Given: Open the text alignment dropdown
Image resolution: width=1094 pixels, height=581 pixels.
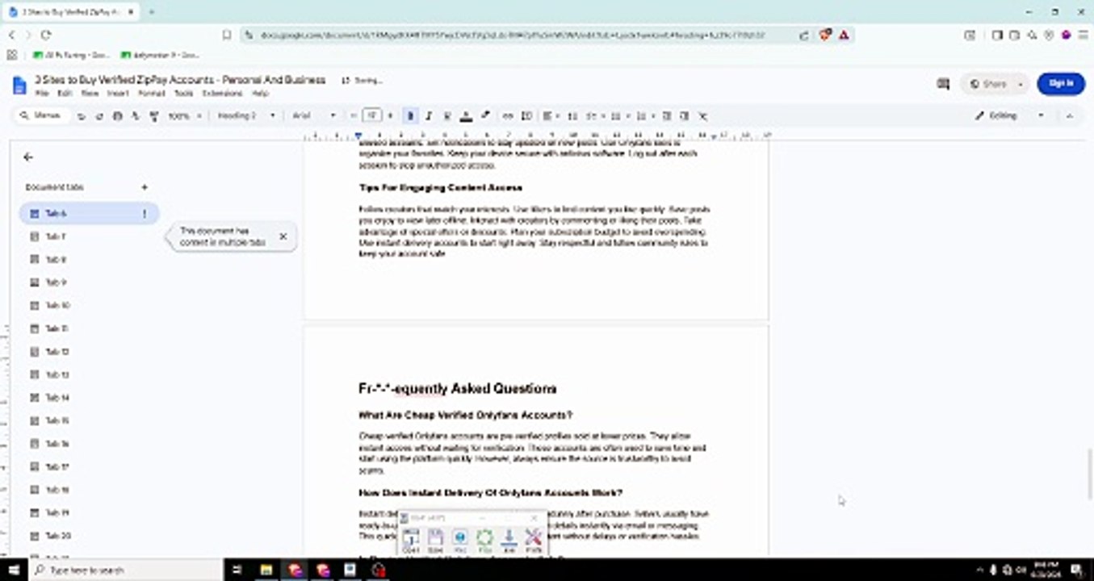Looking at the screenshot, I should 550,116.
